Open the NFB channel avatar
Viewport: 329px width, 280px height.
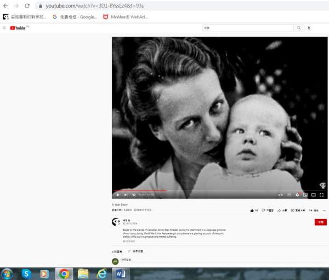pos(116,222)
